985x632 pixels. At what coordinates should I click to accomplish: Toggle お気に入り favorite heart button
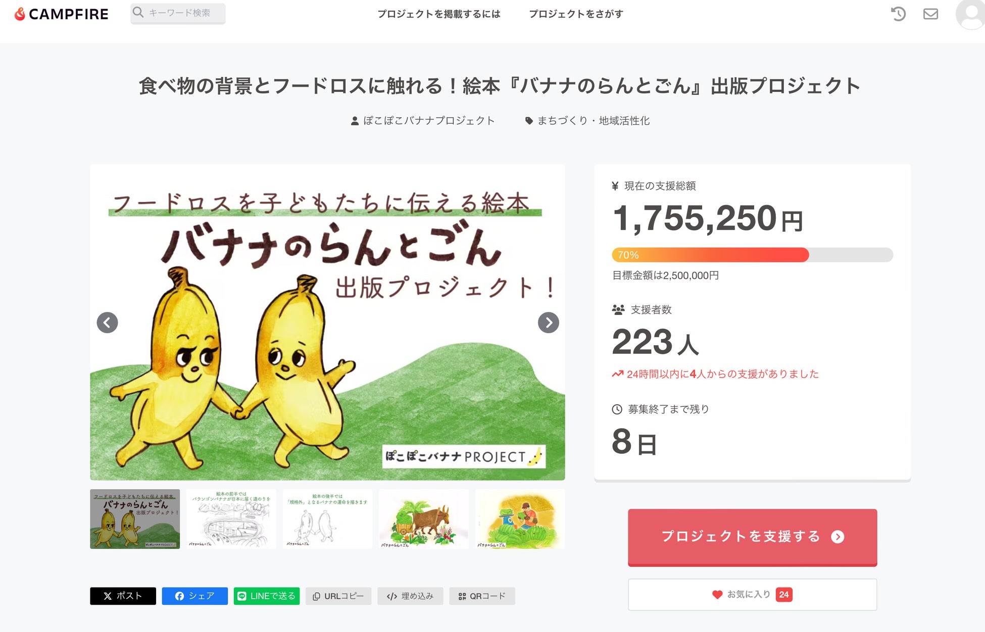[x=752, y=595]
